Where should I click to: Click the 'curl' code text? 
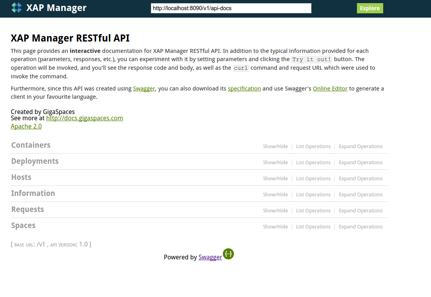[241, 68]
